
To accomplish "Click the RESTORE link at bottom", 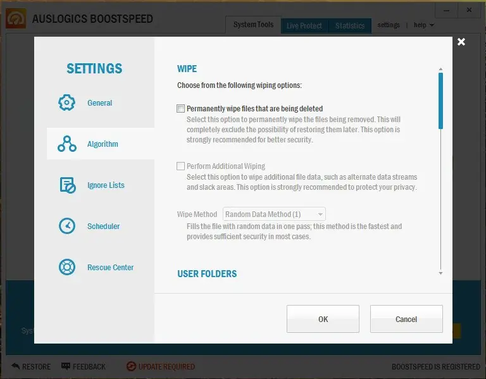I will (36, 366).
